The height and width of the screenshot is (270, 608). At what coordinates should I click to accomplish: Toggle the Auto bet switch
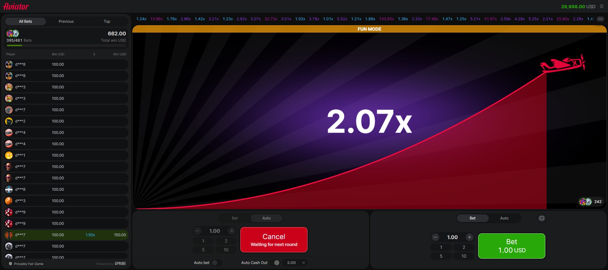(x=216, y=263)
